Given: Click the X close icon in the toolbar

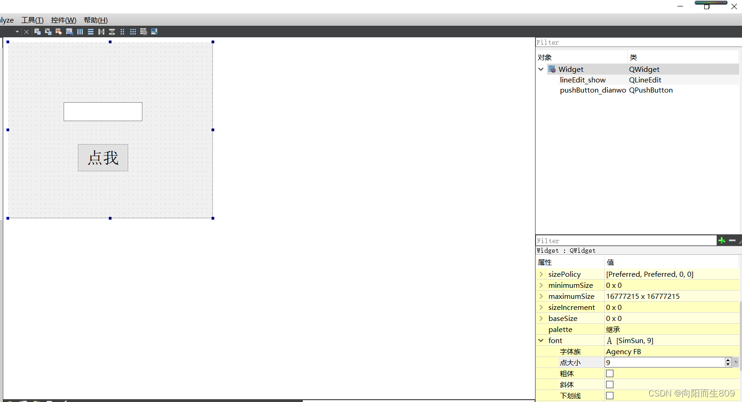Looking at the screenshot, I should (27, 32).
